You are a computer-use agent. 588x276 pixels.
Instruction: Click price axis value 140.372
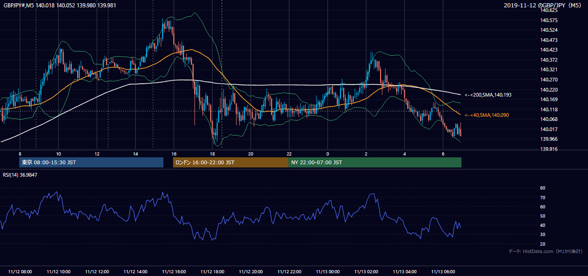coord(549,60)
